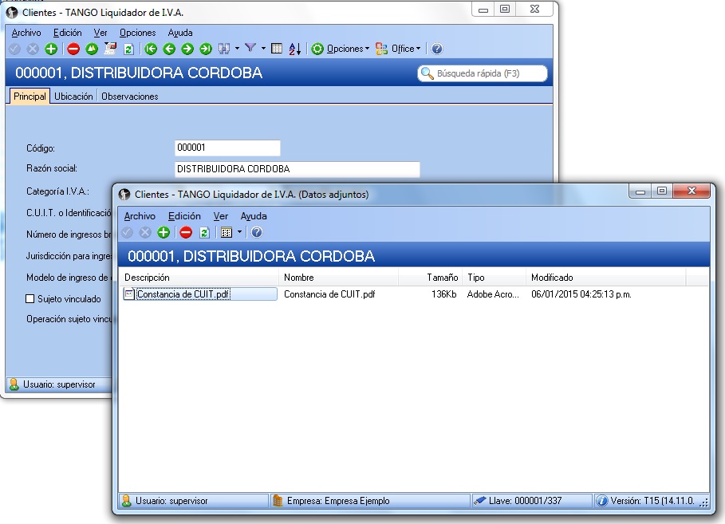725x524 pixels.
Task: Click the green copy-record icon in main toolbar
Action: [x=92, y=49]
